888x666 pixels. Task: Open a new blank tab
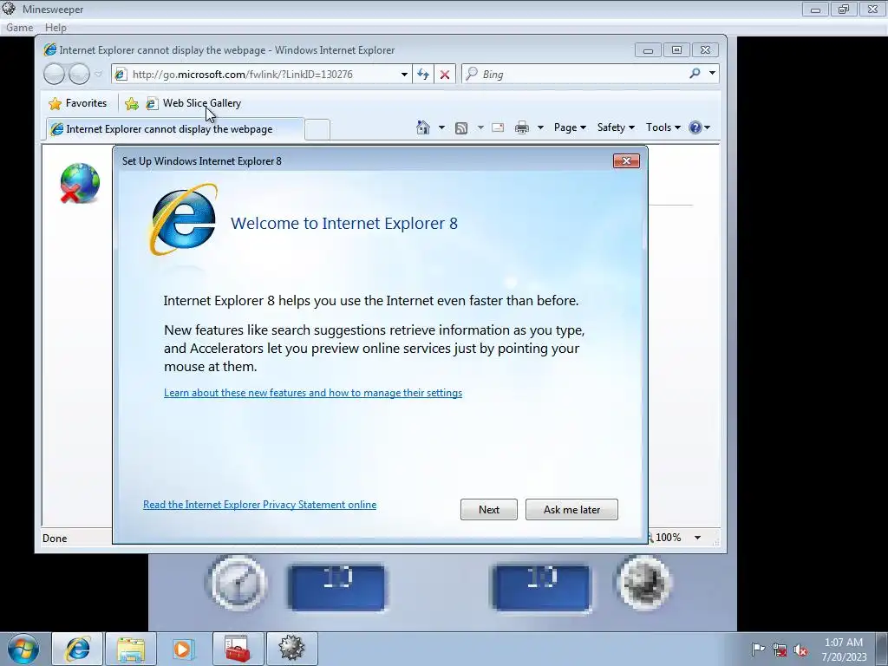point(317,130)
